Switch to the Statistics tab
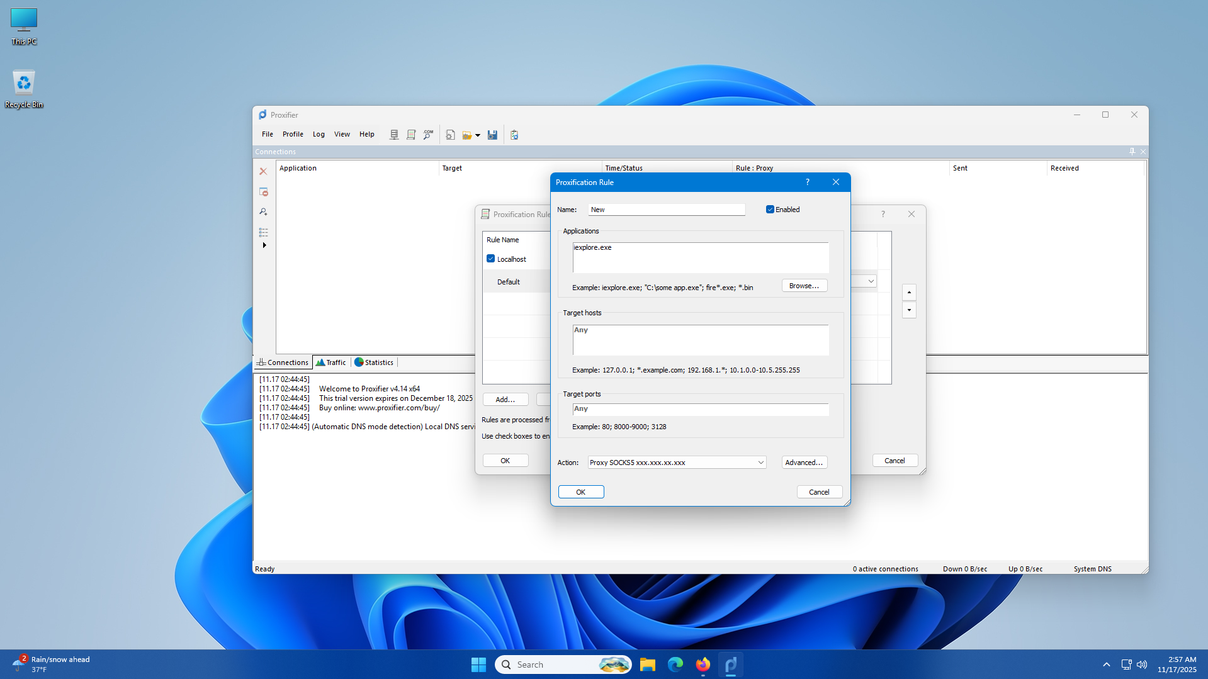1208x679 pixels. [x=374, y=362]
